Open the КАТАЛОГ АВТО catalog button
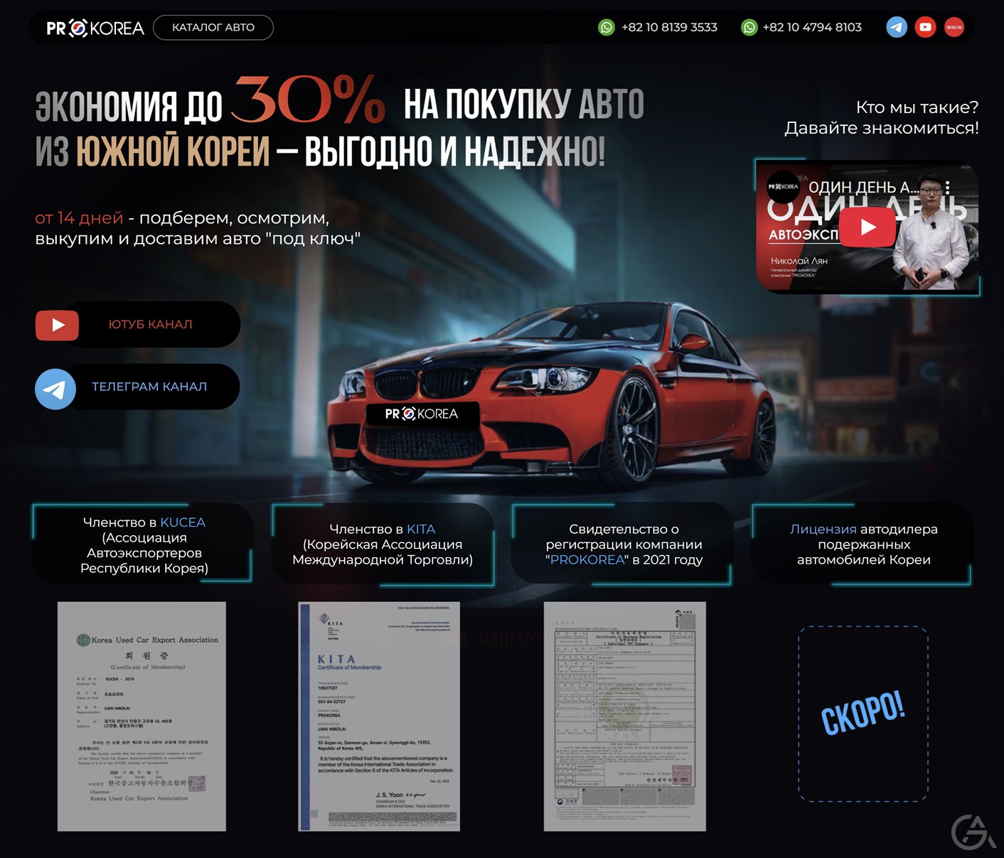The image size is (1004, 858). tap(213, 28)
